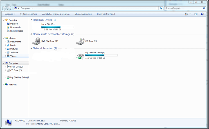Click the CD Drive (E:) tree icon
Viewport: 209px width, 129px height.
(8, 70)
